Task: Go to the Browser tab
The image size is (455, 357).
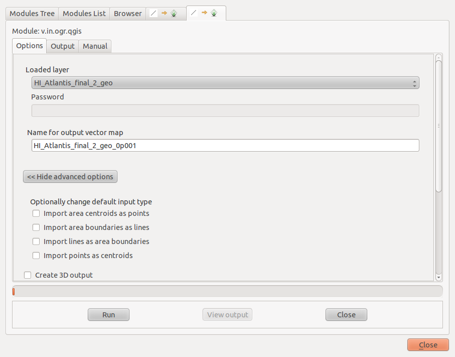Action: coord(127,14)
